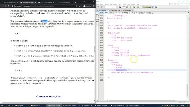Go back in Chrome browser
The height and width of the screenshot is (107, 190).
pos(2,6)
